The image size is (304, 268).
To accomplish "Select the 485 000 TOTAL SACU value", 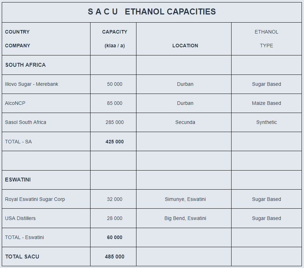I will 115,257.
